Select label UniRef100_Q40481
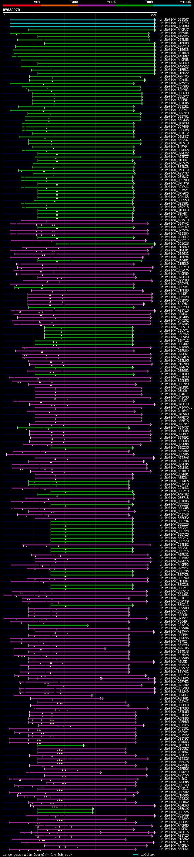Image resolution: width=194 pixels, height=857 pixels. [x=174, y=261]
